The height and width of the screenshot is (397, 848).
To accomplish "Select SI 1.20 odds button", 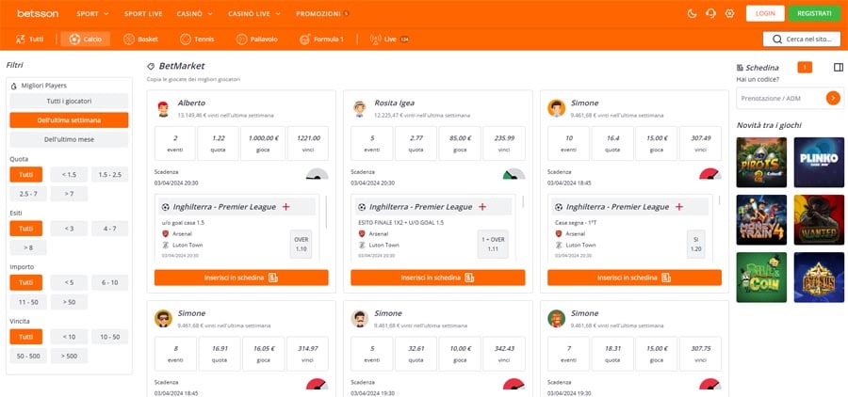I will tap(696, 245).
